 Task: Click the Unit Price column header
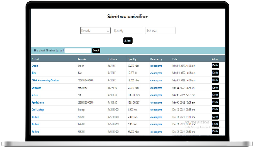112,59
